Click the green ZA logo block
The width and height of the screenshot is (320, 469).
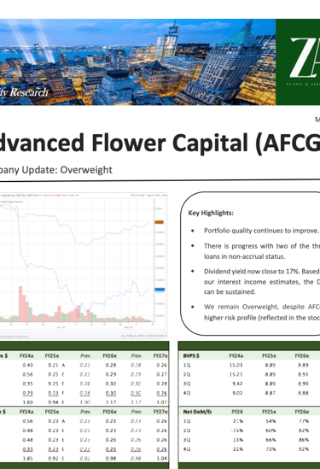[298, 62]
